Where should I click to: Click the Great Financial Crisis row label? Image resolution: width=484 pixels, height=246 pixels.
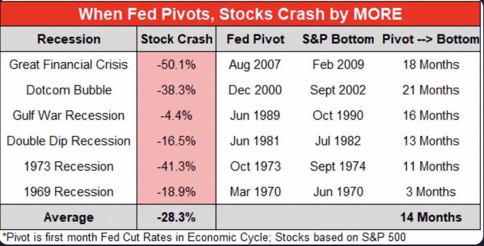[x=69, y=65]
